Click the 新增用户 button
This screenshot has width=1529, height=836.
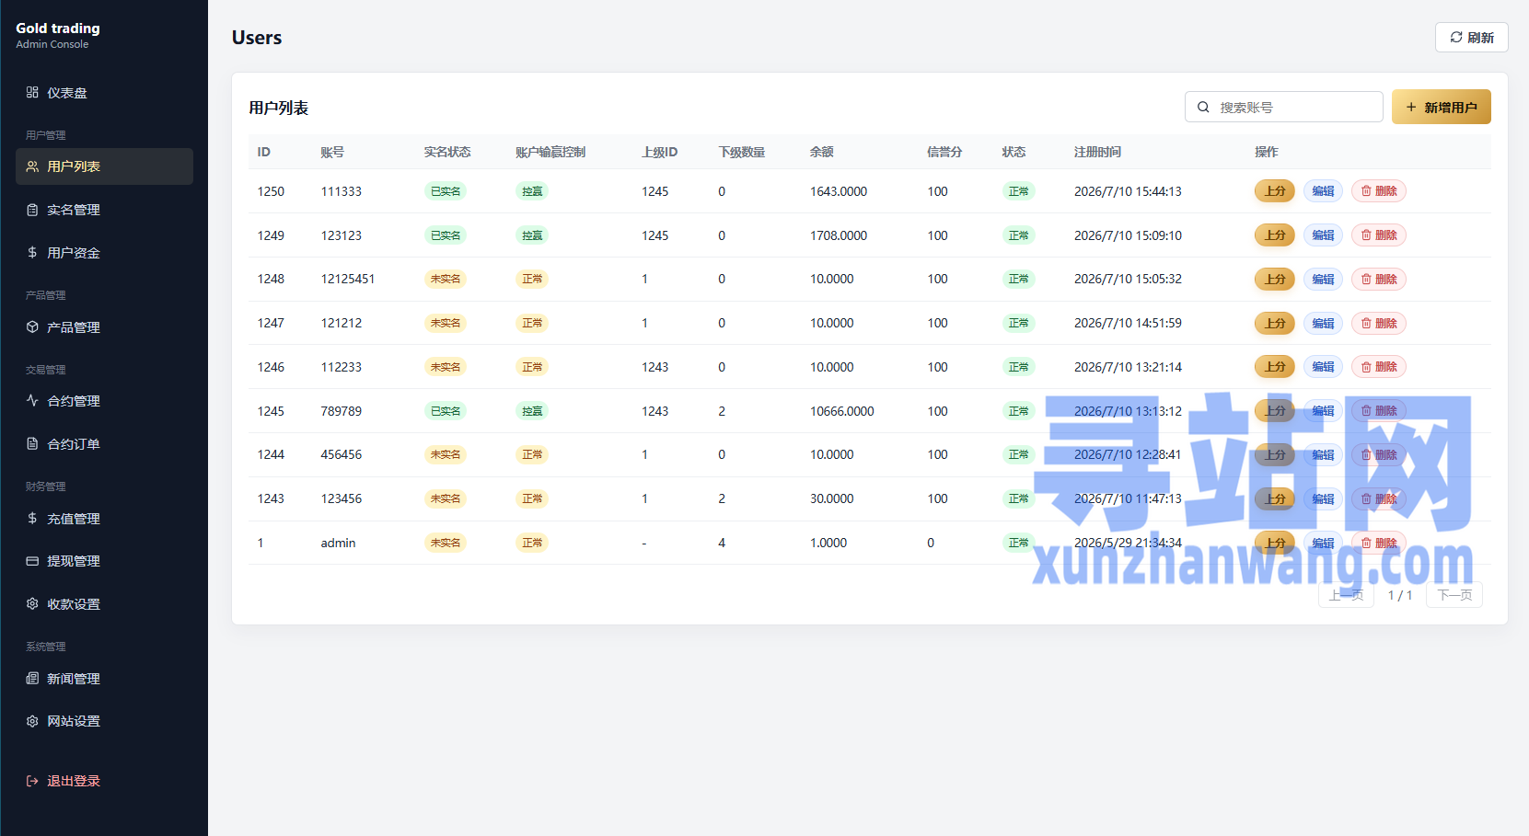(x=1441, y=108)
